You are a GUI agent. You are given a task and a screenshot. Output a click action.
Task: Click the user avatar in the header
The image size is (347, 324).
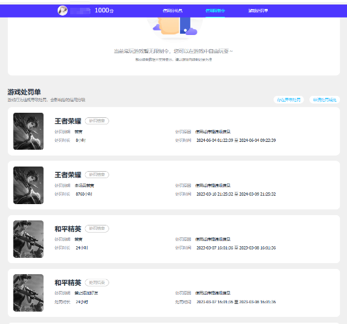click(x=62, y=10)
